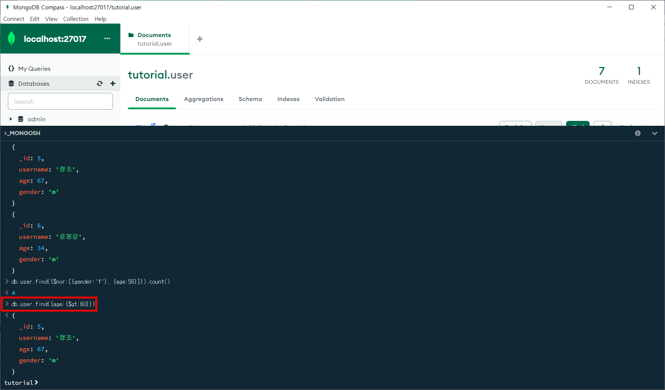
Task: Open a new tab with plus button
Action: point(200,39)
